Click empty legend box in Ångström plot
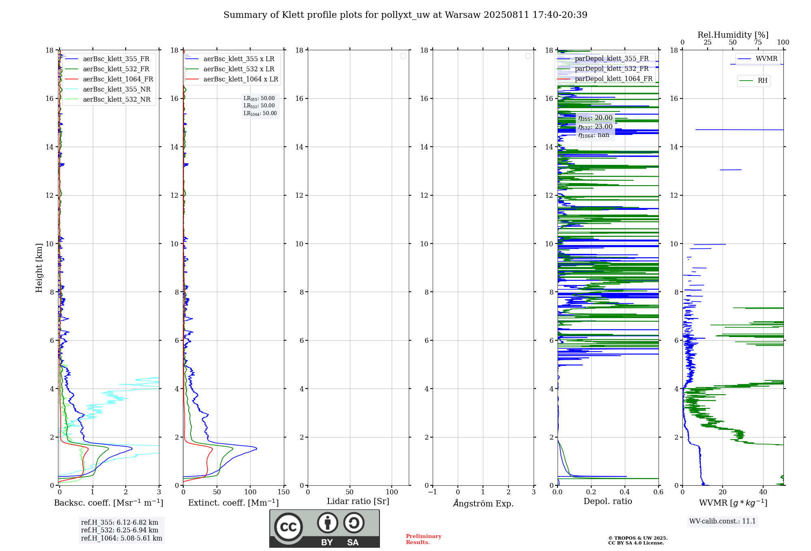The height and width of the screenshot is (551, 811). click(528, 56)
